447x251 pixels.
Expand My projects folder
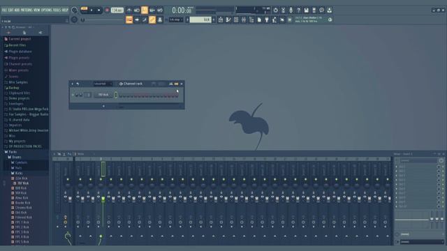[17, 141]
